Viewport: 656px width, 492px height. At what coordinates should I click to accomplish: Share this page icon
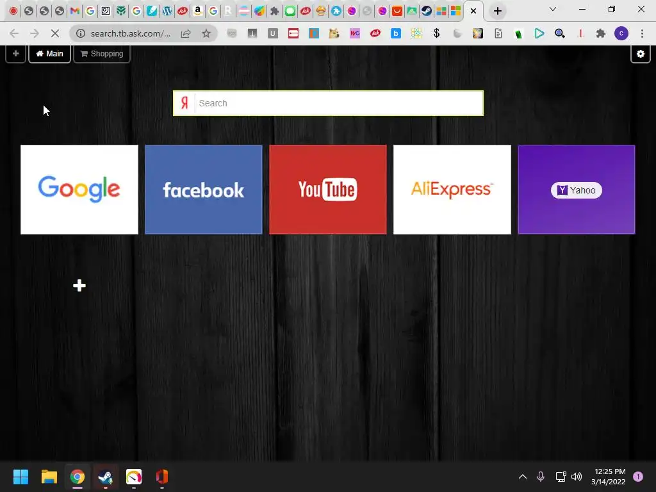(x=186, y=33)
